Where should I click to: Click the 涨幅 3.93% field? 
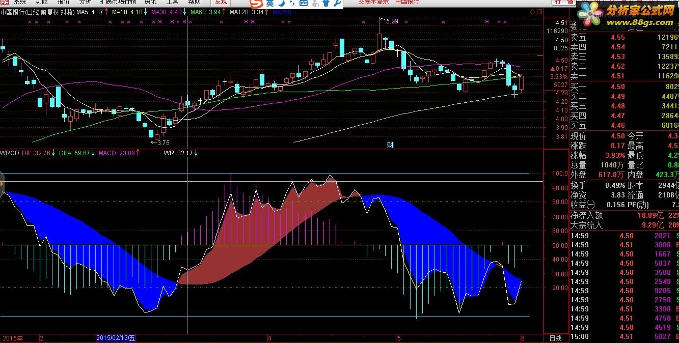coord(597,155)
